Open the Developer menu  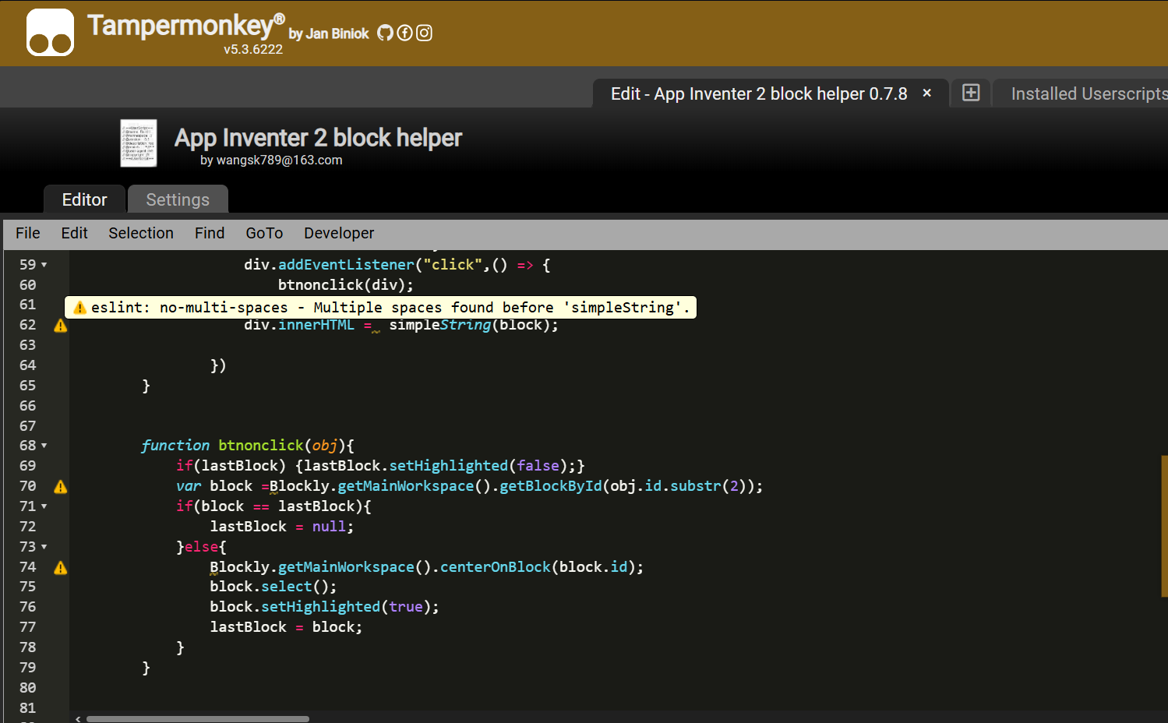339,233
